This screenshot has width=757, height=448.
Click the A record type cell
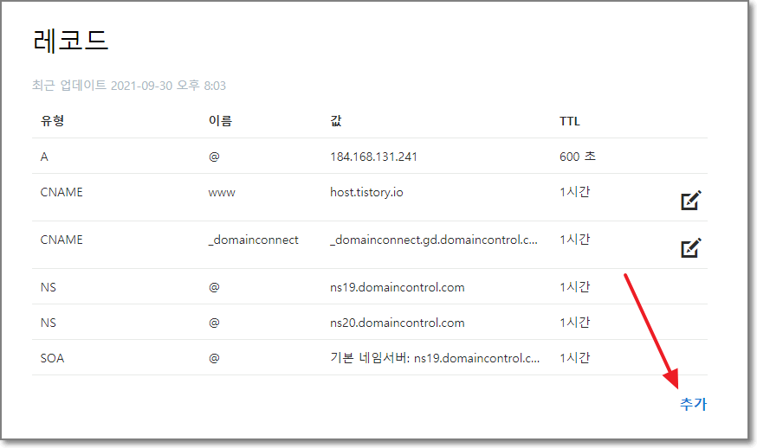(44, 157)
